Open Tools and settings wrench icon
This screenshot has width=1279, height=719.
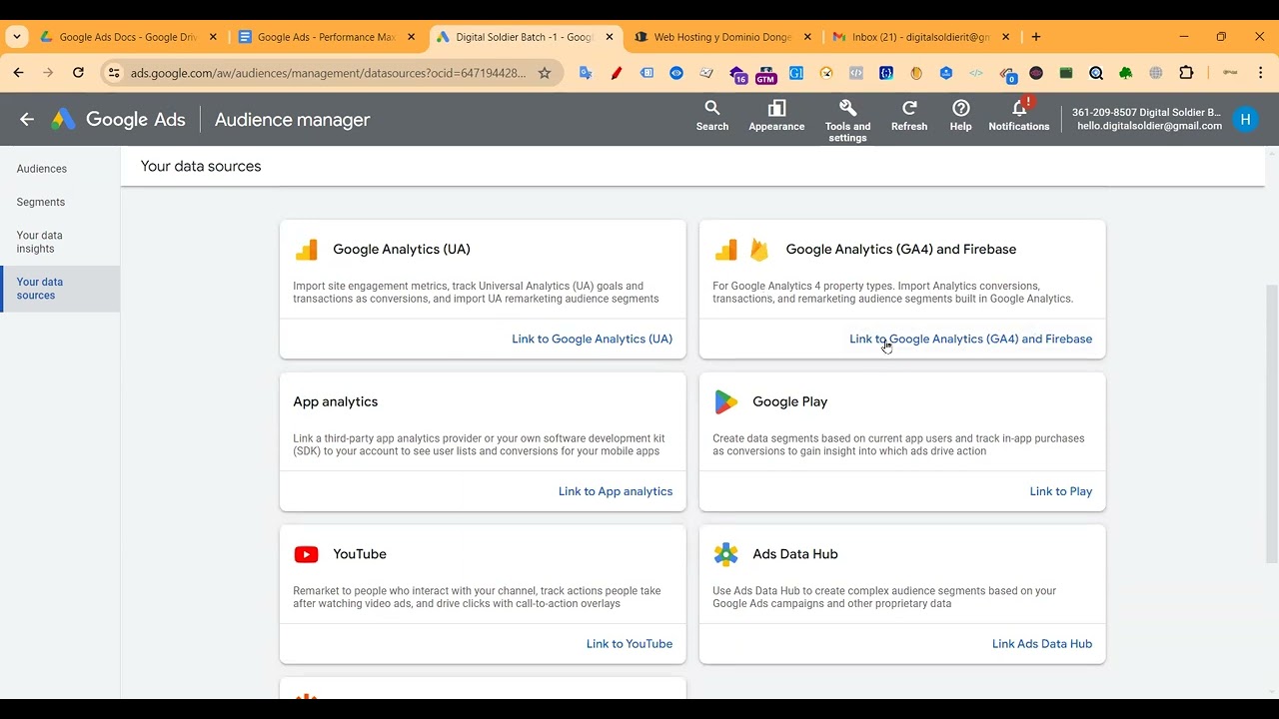point(847,108)
